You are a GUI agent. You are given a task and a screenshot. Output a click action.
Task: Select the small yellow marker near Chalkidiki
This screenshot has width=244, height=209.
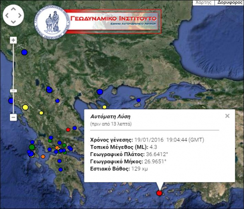(105, 107)
